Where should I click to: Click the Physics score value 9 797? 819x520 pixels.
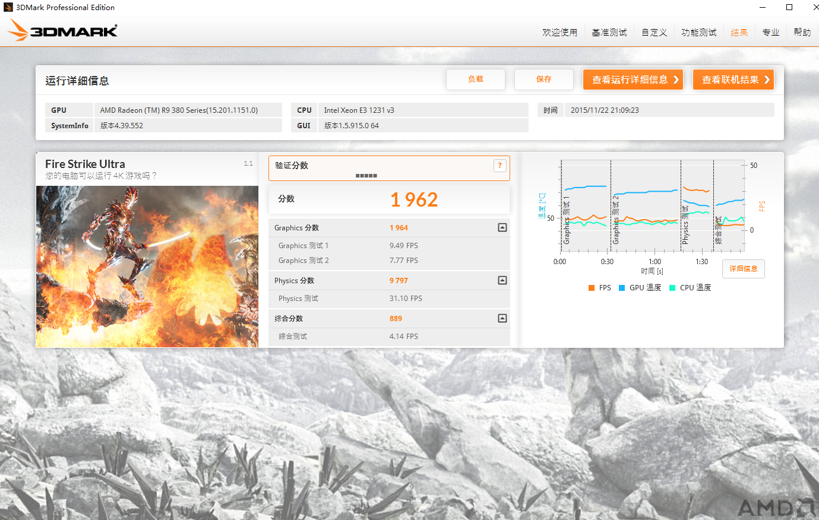point(399,281)
